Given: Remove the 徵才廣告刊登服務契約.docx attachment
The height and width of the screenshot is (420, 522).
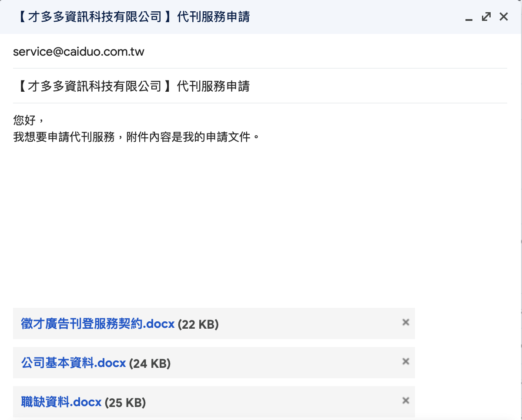Looking at the screenshot, I should tap(406, 322).
